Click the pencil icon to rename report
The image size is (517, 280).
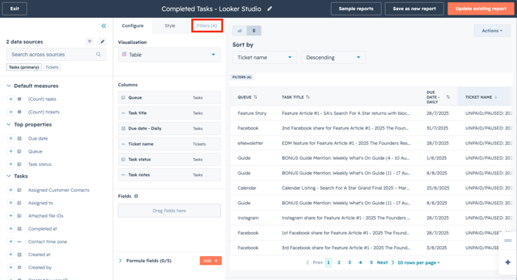(x=270, y=9)
